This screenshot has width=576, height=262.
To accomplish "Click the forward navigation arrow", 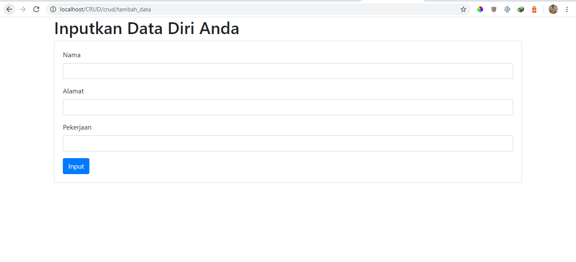I will coord(22,9).
